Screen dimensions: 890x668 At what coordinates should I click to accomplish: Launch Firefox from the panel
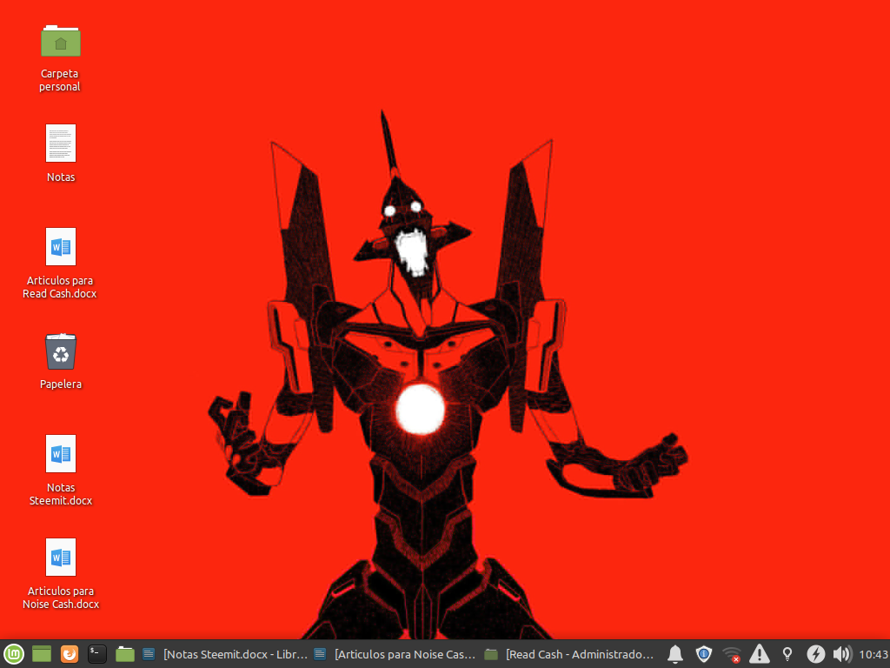pos(70,654)
